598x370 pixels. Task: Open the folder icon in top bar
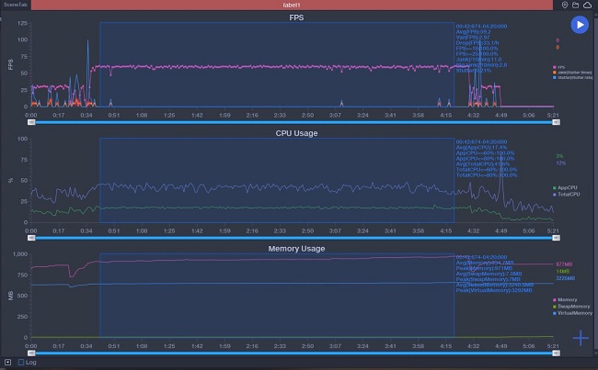click(576, 6)
